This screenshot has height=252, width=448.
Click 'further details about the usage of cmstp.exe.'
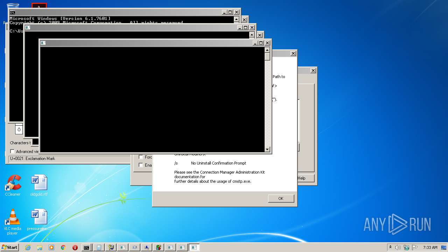[213, 181]
